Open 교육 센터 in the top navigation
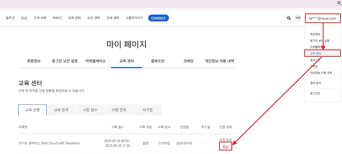 (x=74, y=18)
